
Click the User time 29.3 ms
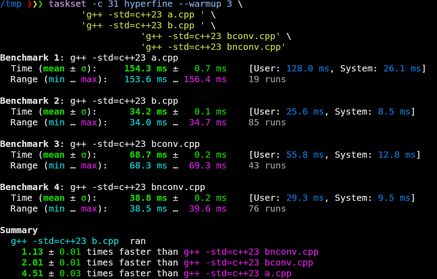click(x=305, y=198)
